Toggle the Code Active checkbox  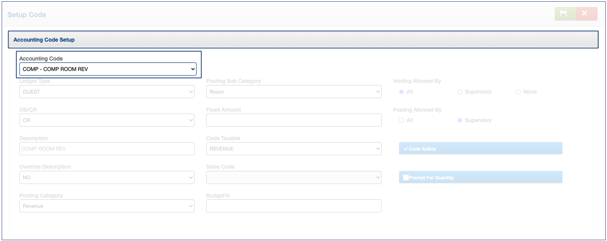(x=406, y=149)
